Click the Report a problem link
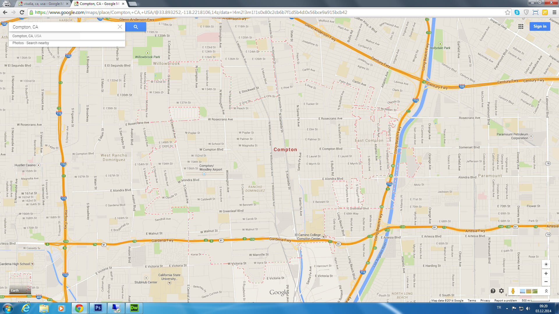Screen dimensions: 559x314 pyautogui.click(x=505, y=301)
